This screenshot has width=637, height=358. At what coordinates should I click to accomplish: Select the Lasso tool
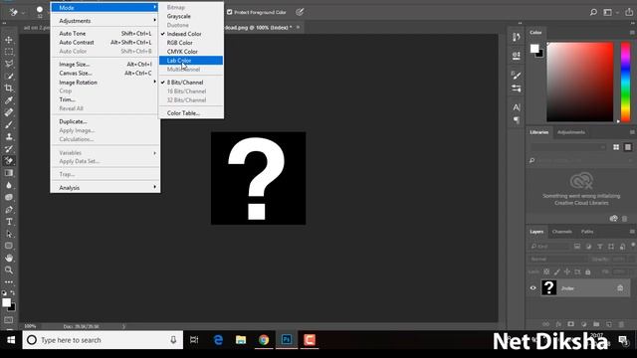click(9, 64)
